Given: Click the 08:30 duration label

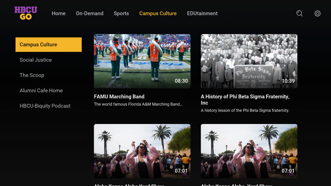Looking at the screenshot, I should tap(181, 81).
